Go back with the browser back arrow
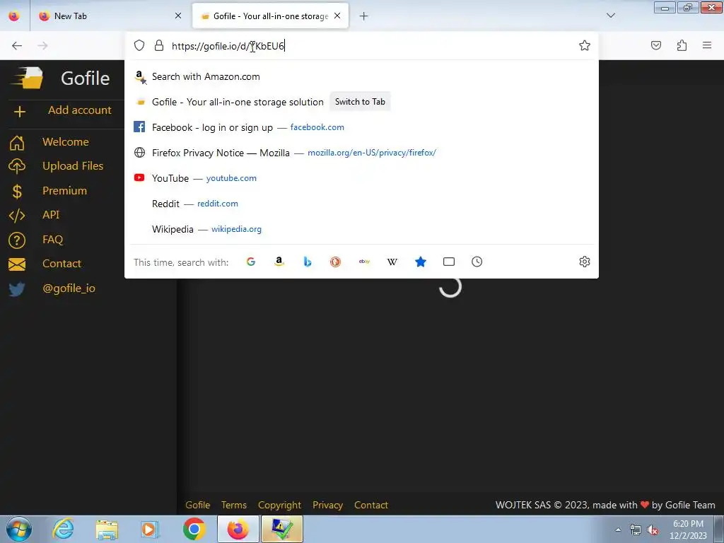The height and width of the screenshot is (543, 724). [17, 45]
